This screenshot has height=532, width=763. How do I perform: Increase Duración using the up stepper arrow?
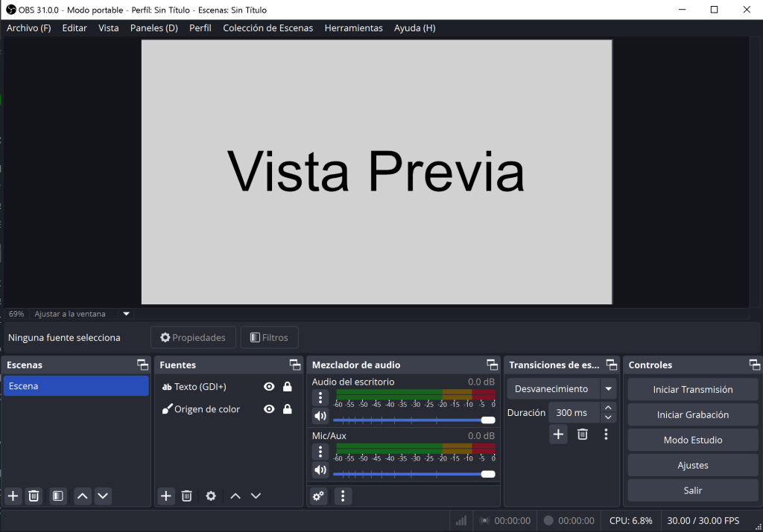[x=608, y=408]
